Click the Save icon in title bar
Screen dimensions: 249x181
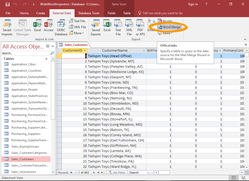7,4
